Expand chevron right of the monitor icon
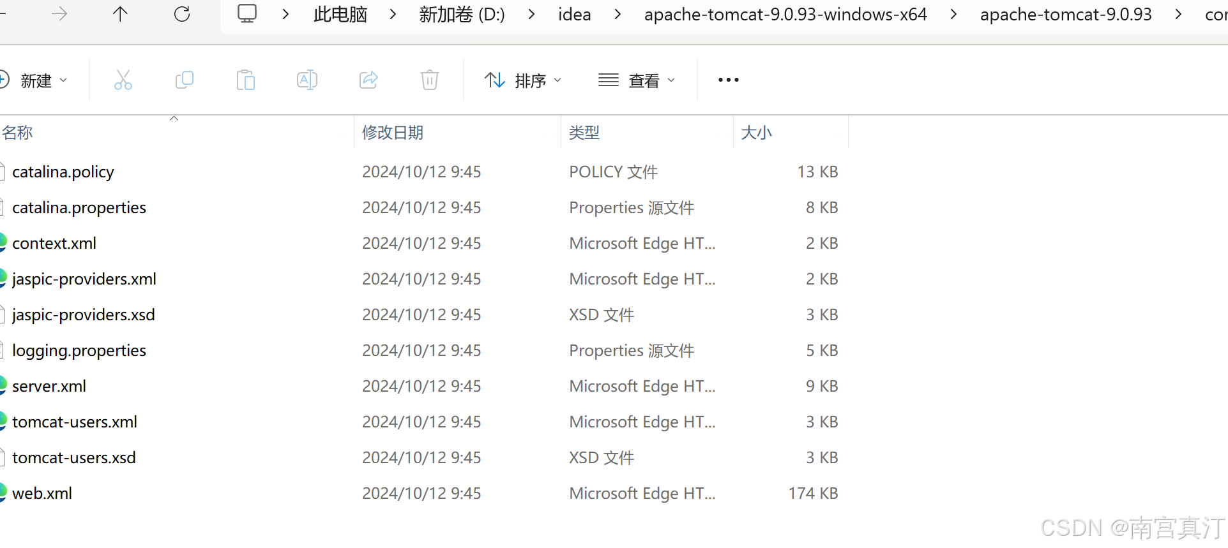The width and height of the screenshot is (1228, 548). (285, 14)
